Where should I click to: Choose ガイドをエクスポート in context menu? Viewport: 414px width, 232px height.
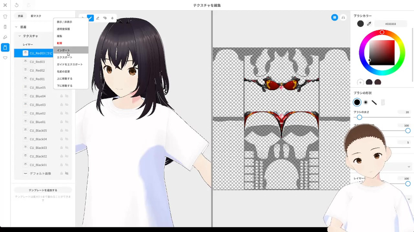click(x=71, y=64)
